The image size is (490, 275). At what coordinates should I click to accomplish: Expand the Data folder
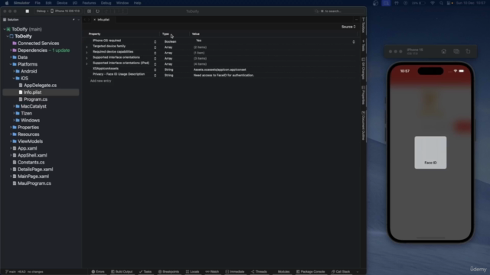[x=11, y=57]
